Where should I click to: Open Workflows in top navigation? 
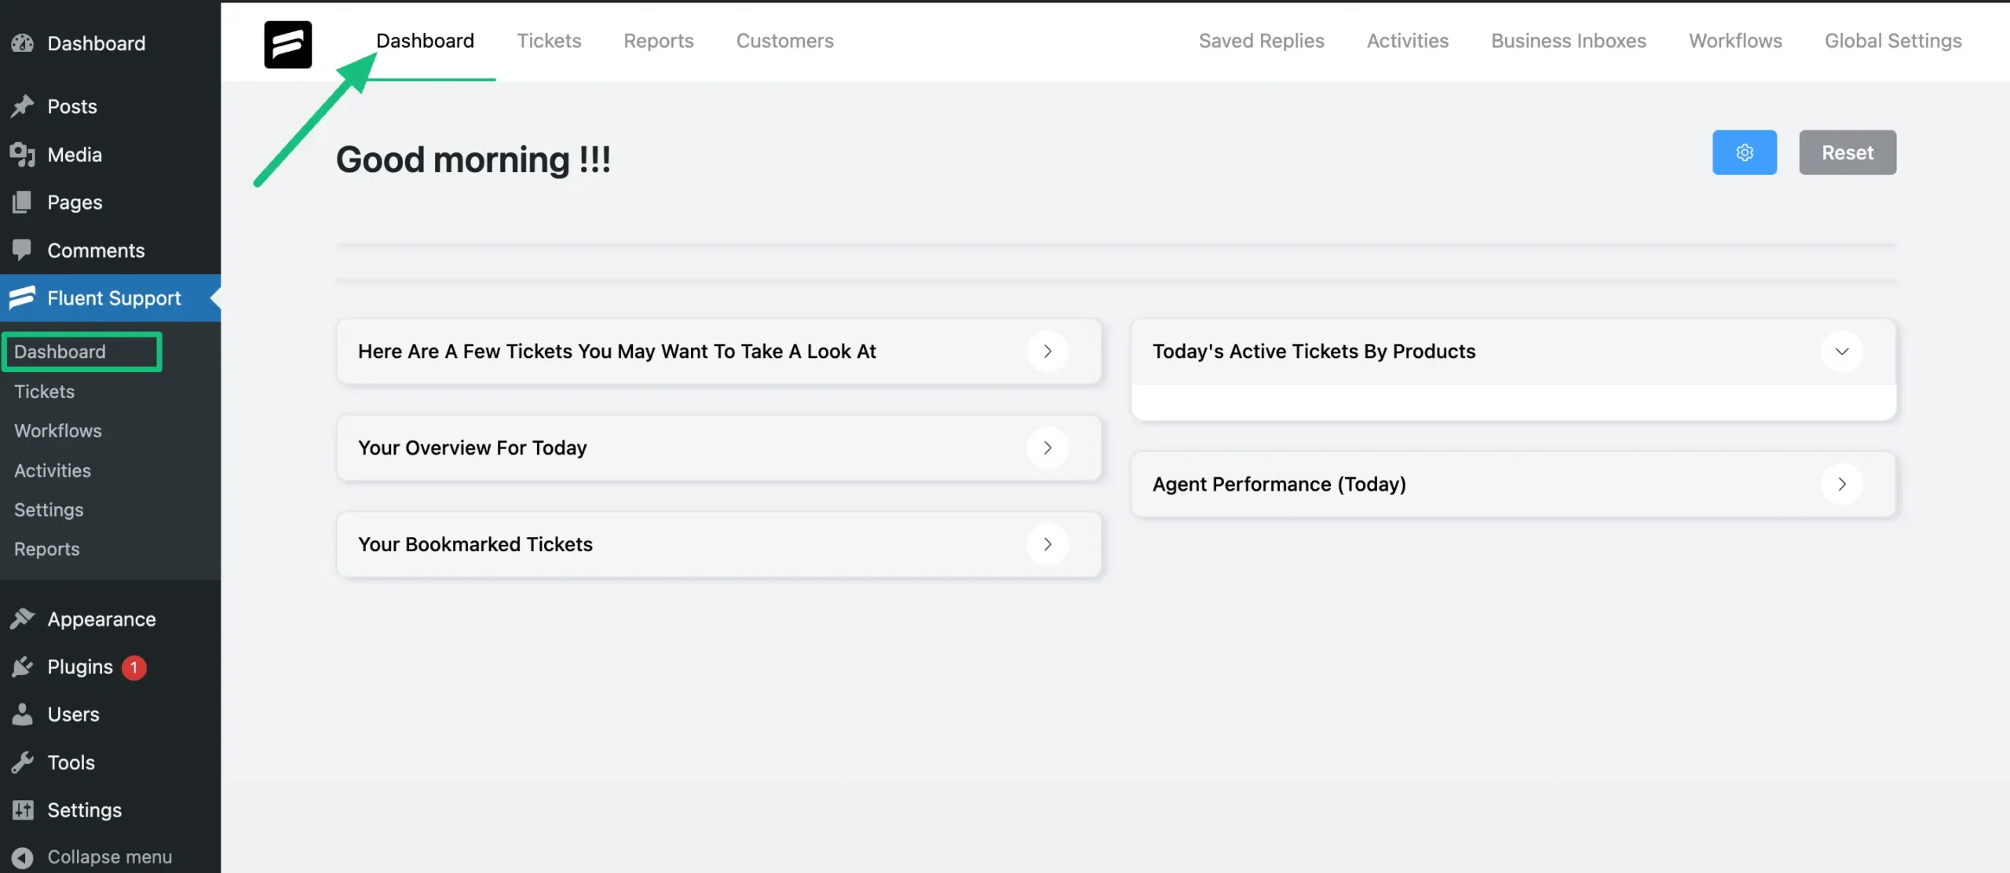(x=1735, y=41)
